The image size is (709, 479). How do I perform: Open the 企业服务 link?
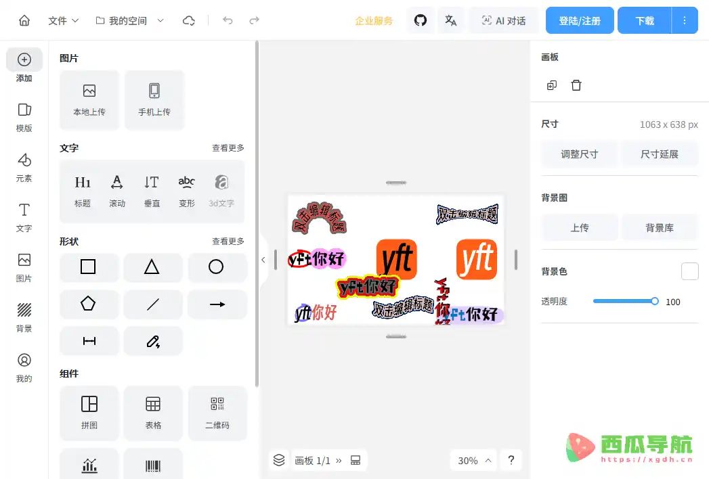(374, 21)
